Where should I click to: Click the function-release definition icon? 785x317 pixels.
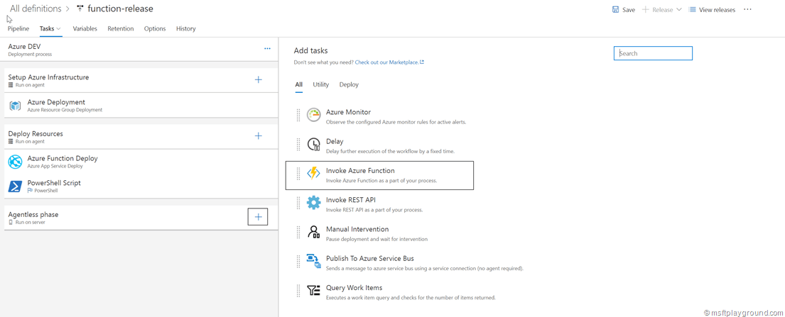pyautogui.click(x=80, y=9)
